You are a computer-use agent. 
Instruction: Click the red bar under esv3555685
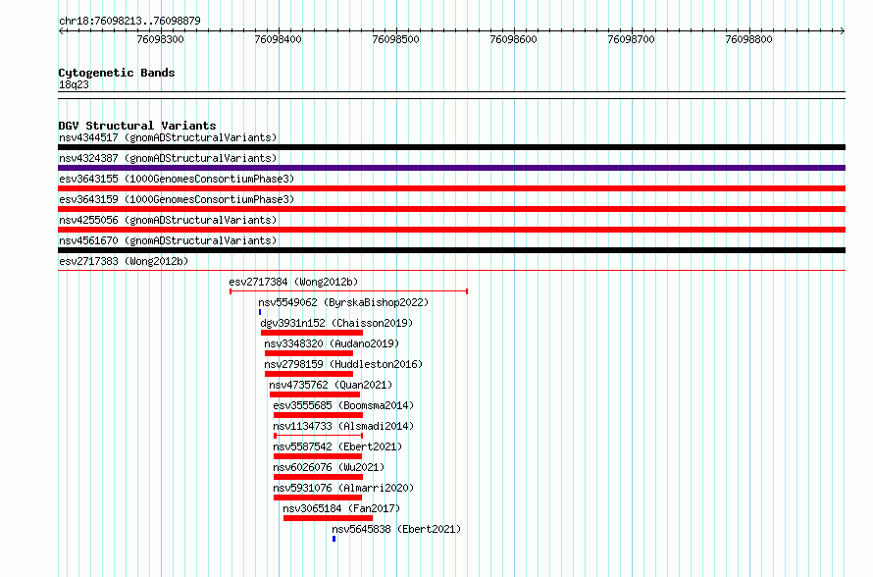(x=318, y=415)
